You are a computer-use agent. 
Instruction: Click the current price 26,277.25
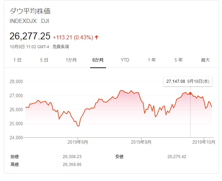30,36
